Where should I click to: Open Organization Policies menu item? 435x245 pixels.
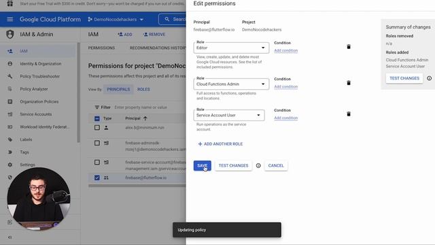[39, 101]
